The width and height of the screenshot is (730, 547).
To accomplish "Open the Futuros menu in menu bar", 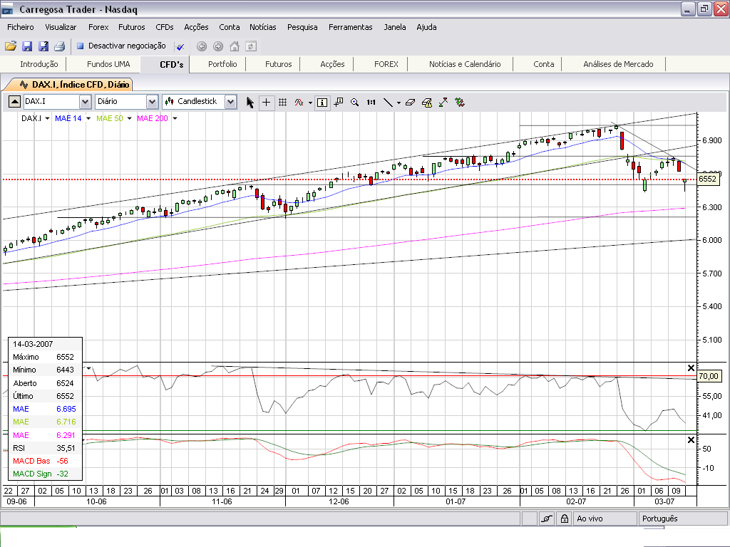I will (x=132, y=27).
